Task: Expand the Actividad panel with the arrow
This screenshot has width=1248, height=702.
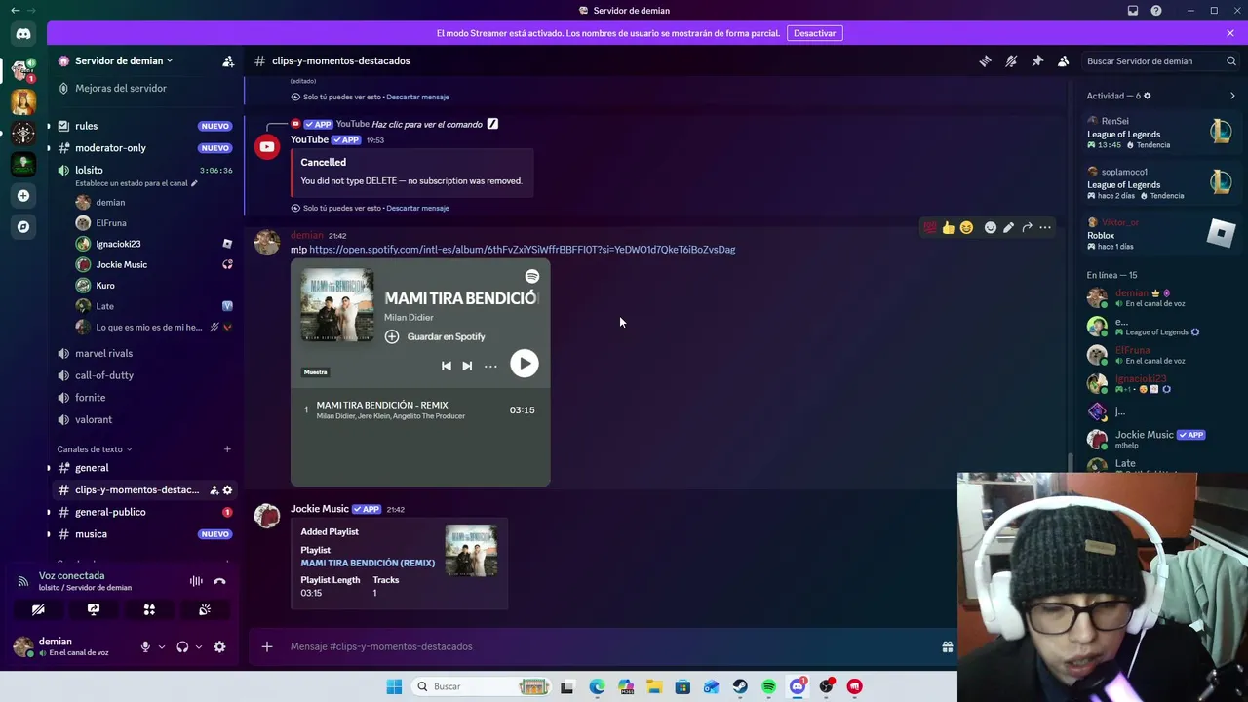Action: coord(1232,96)
